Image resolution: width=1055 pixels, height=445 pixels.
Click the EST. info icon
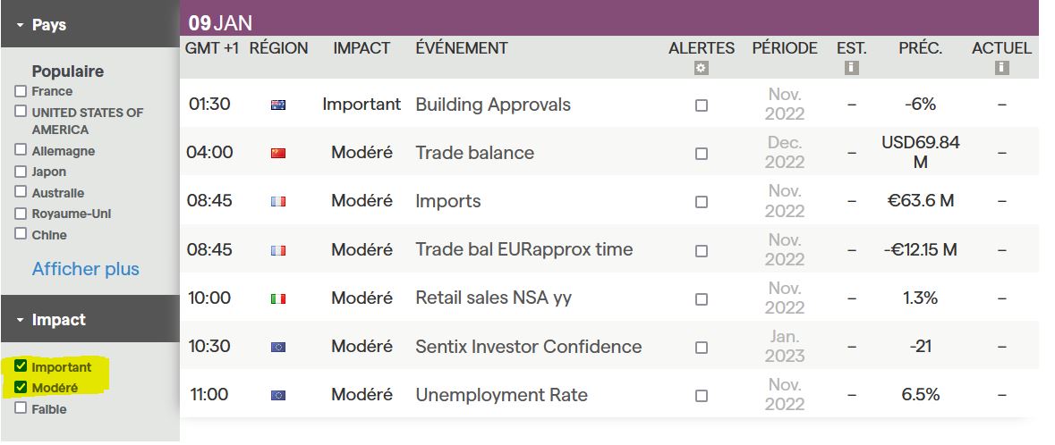[851, 68]
